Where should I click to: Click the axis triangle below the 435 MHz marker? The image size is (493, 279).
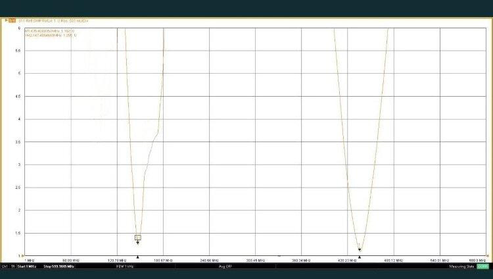coord(360,257)
